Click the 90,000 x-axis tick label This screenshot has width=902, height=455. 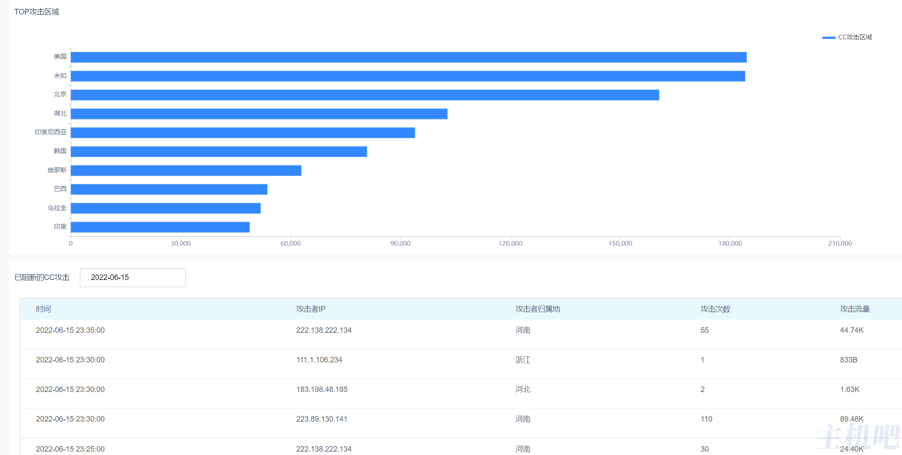400,244
